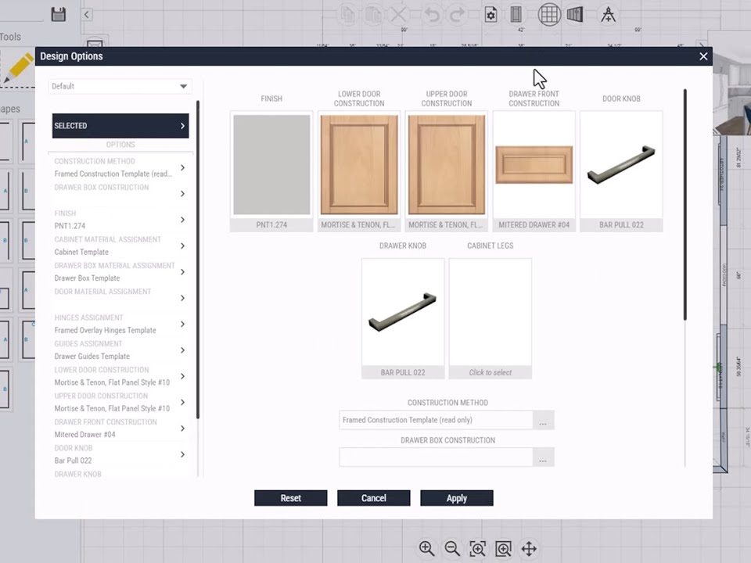Click the save floppy disk icon
This screenshot has height=563, width=751.
click(58, 14)
